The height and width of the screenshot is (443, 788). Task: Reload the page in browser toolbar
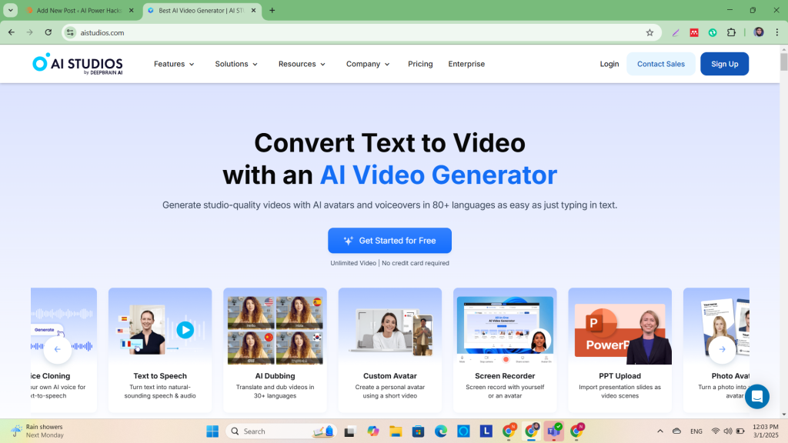coord(48,32)
